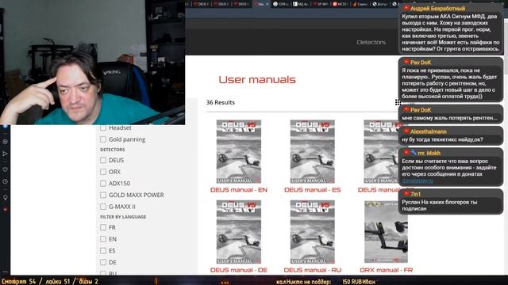Screen dimensions: 508x285
Task: Click chat author '7in1'
Action: (415, 194)
